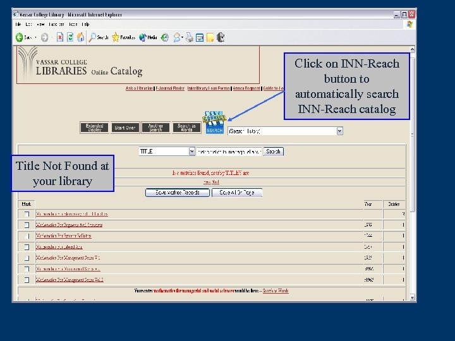This screenshot has height=341, width=455.
Task: Open the View menu
Action: coord(40,25)
